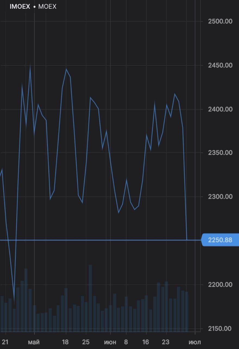Click the 2200.00 price axis label

click(x=220, y=284)
